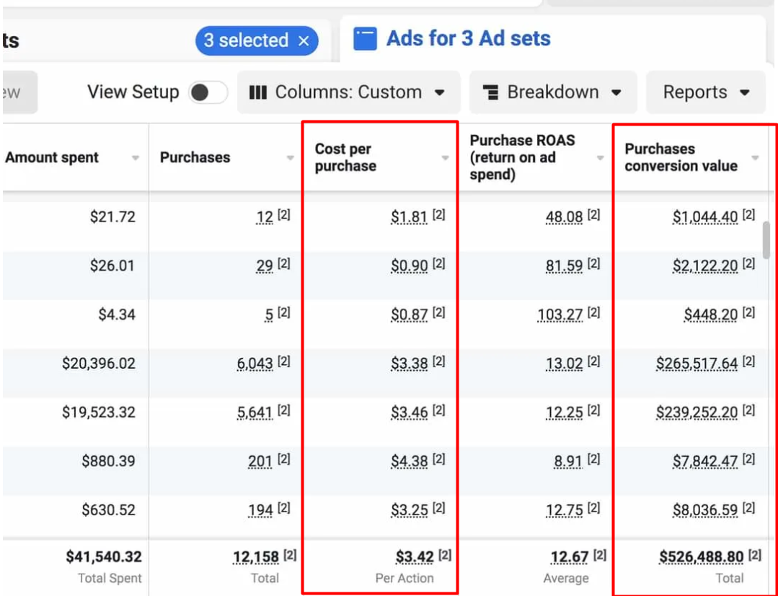Toggle the View Setup switch
The height and width of the screenshot is (596, 778).
click(x=208, y=92)
